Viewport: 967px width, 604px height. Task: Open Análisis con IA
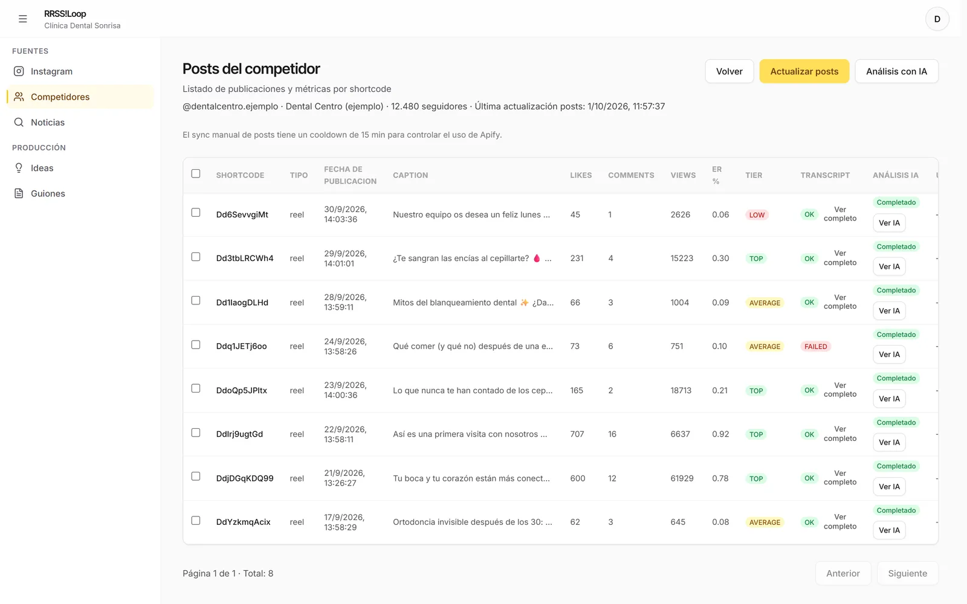pos(896,71)
